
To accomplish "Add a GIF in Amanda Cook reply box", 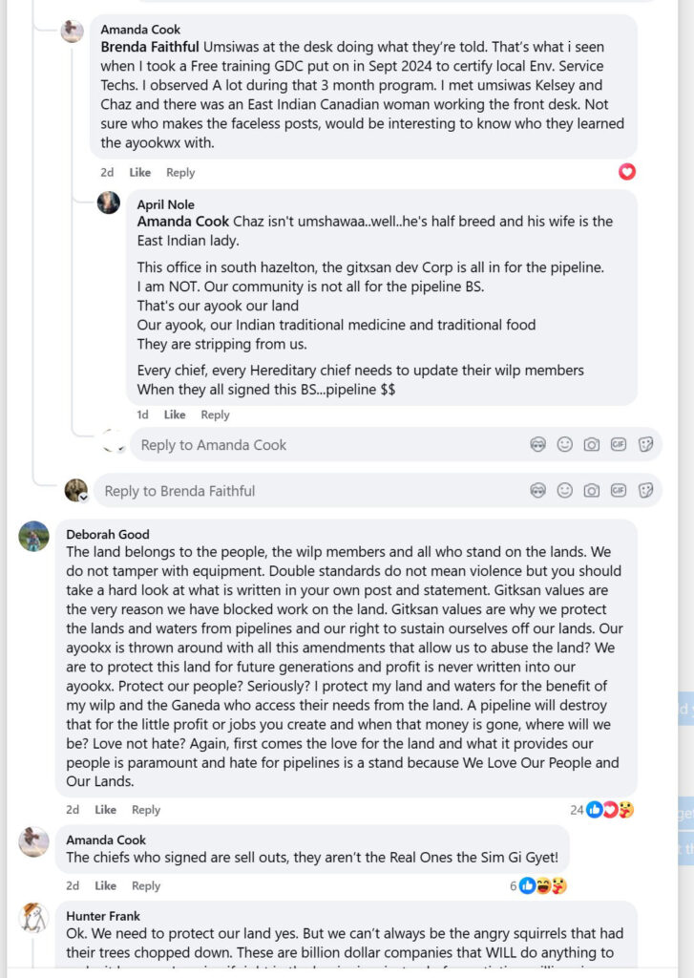I will coord(619,444).
